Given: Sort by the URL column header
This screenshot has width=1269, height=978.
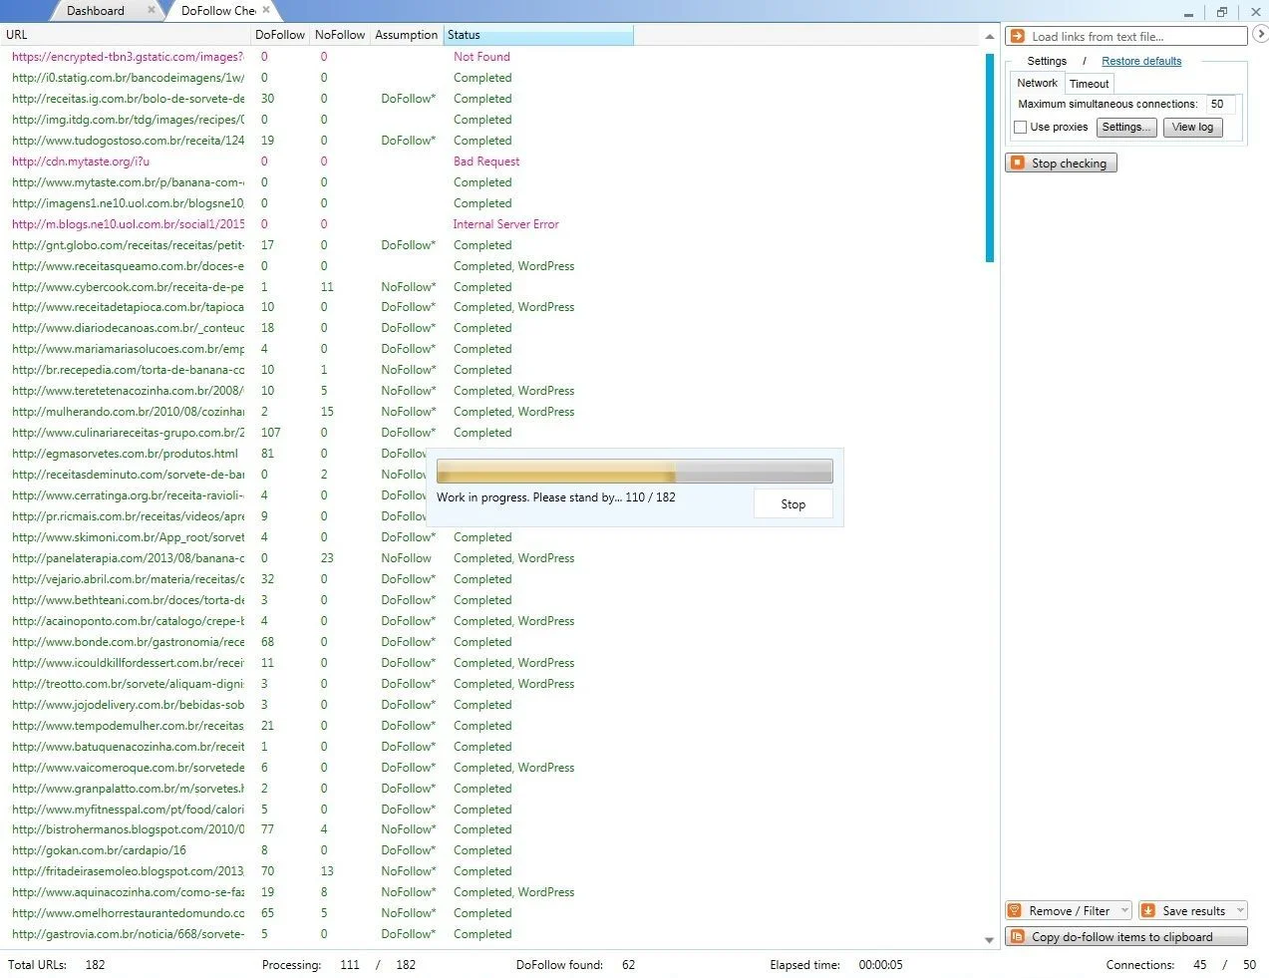Looking at the screenshot, I should click(x=125, y=35).
